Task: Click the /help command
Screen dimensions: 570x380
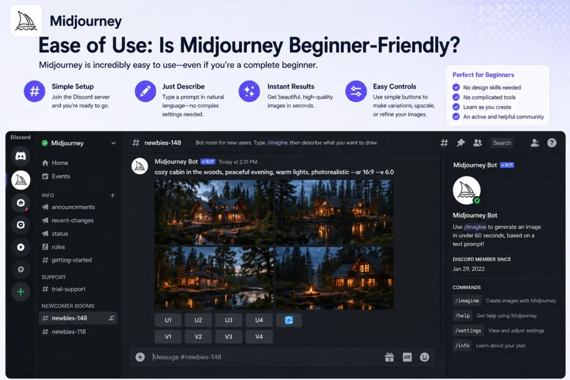Action: 463,315
